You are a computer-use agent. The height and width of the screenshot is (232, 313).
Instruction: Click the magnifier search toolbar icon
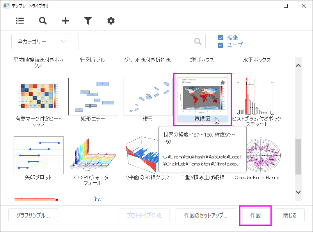click(43, 21)
